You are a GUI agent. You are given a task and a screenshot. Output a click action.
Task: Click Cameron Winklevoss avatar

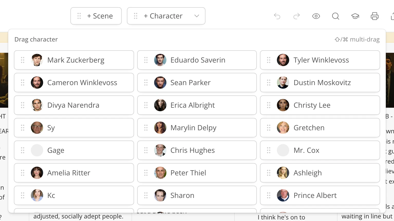(37, 83)
